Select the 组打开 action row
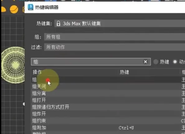This screenshot has width=185, height=134. (x=108, y=100)
